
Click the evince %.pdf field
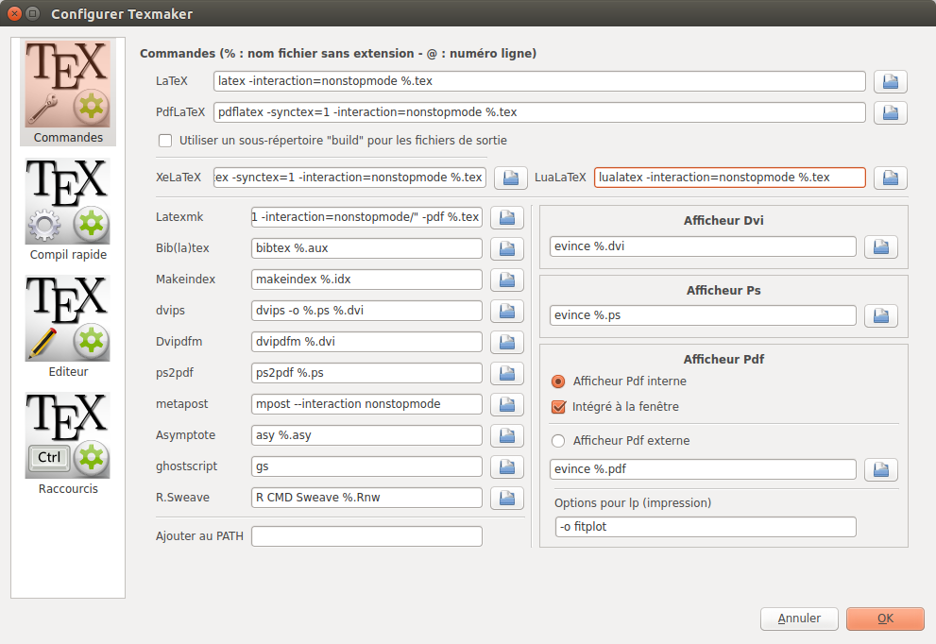click(x=703, y=469)
